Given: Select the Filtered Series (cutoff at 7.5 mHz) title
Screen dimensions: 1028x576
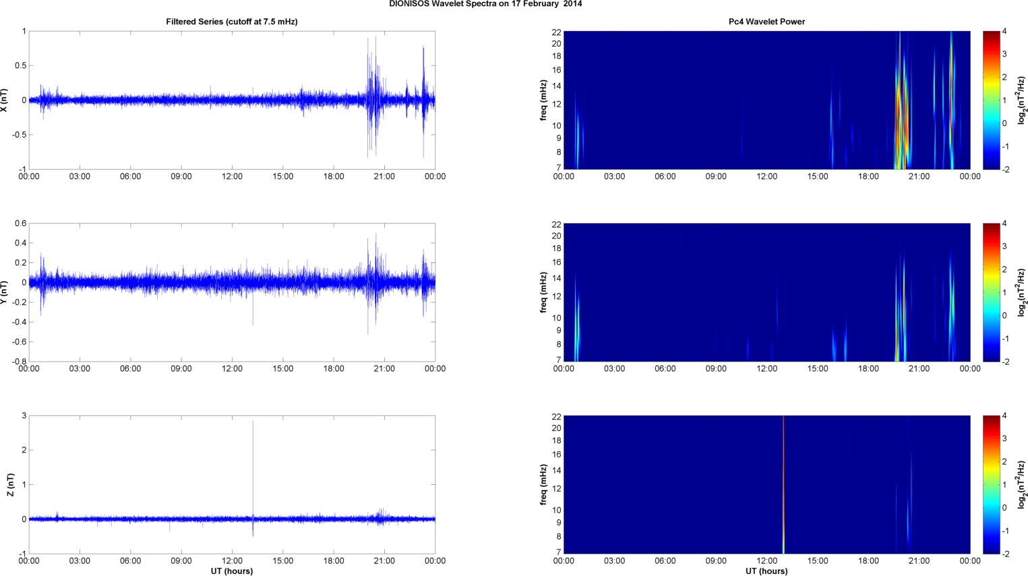Looking at the screenshot, I should [232, 22].
